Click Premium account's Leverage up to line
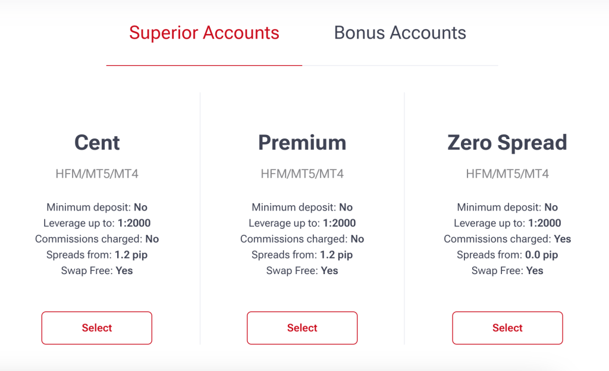Image resolution: width=609 pixels, height=371 pixels. [302, 224]
